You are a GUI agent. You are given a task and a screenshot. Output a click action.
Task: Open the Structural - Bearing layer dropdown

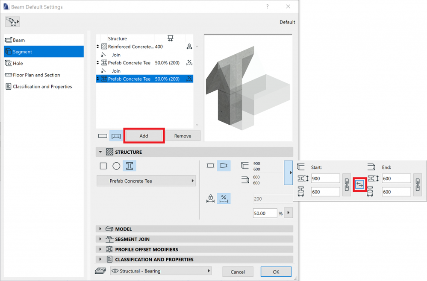coord(161,271)
